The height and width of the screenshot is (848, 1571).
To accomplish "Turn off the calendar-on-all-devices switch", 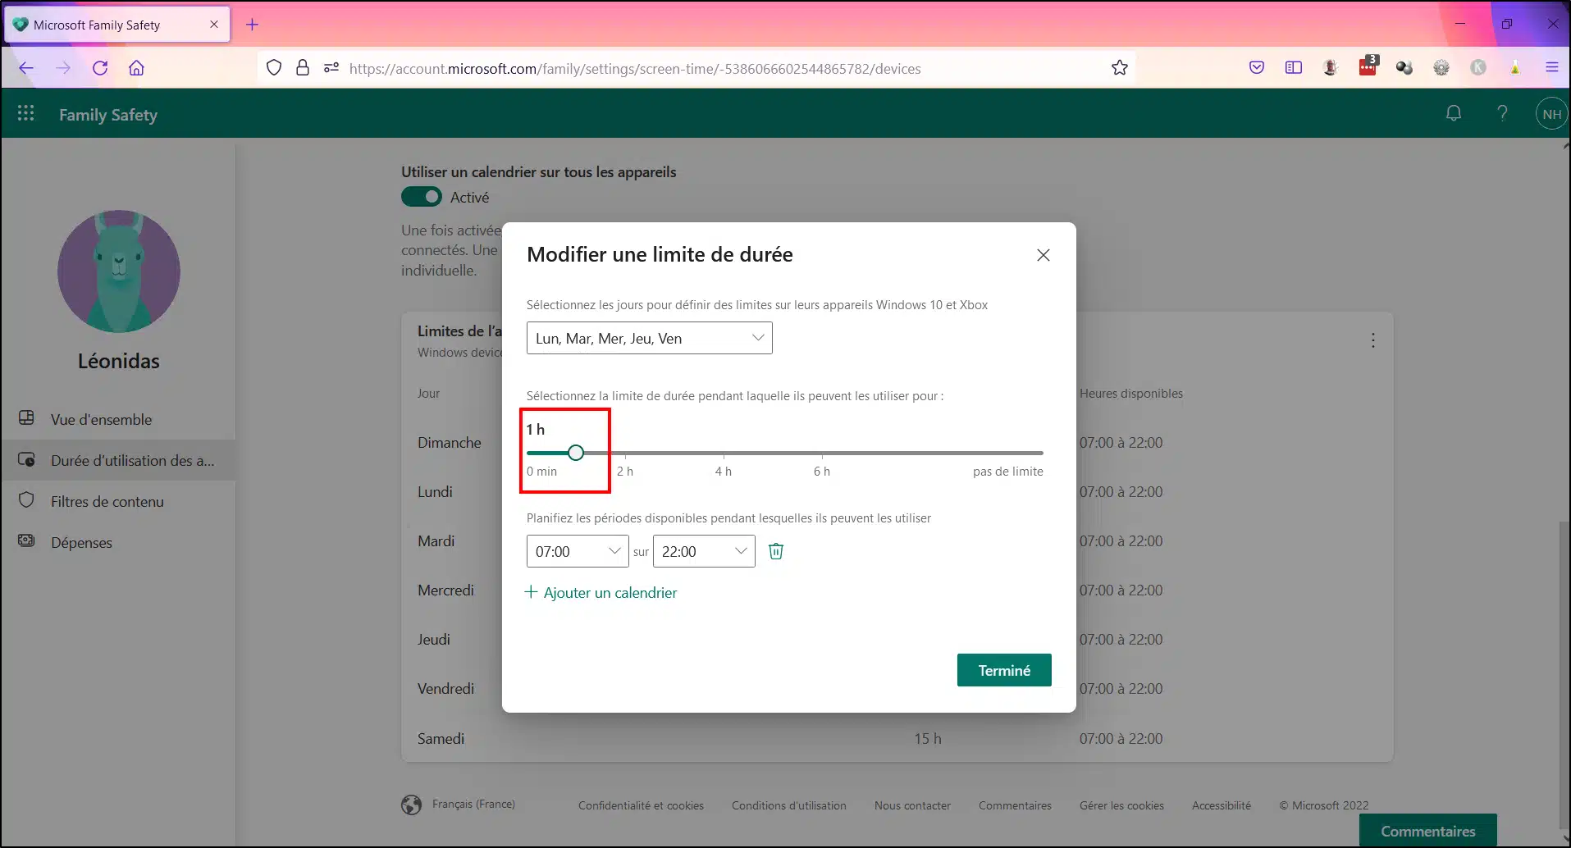I will pyautogui.click(x=422, y=197).
